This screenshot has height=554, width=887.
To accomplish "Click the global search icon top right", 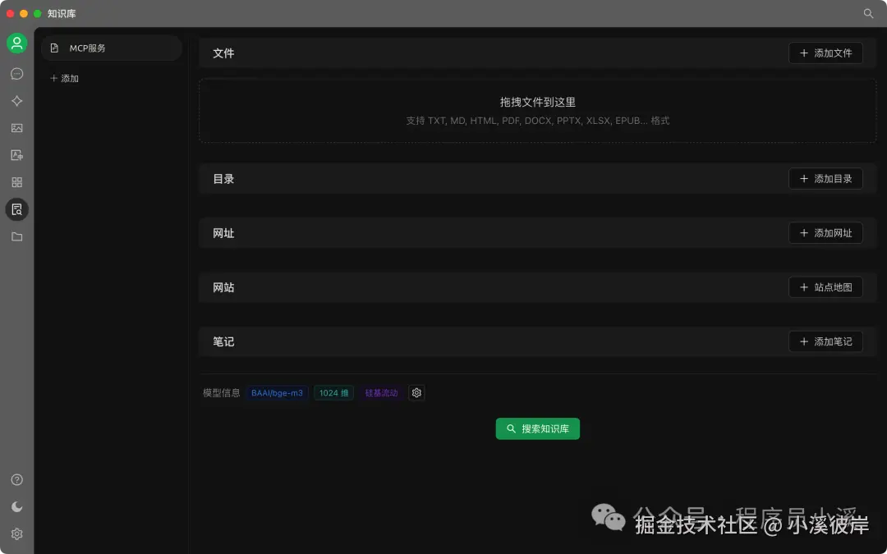I will click(x=868, y=14).
